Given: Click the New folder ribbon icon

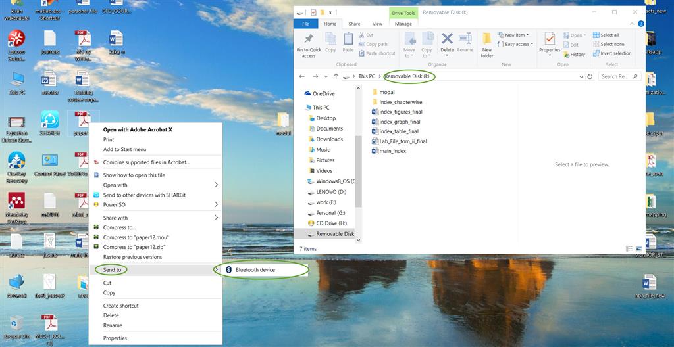Looking at the screenshot, I should pos(487,43).
